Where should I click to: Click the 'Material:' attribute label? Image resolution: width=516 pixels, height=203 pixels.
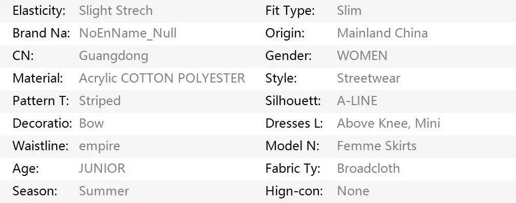click(x=38, y=78)
